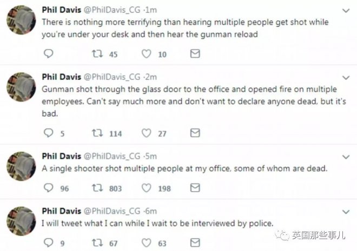Reply to the glass door tweet
The width and height of the screenshot is (357, 251).
click(x=49, y=133)
